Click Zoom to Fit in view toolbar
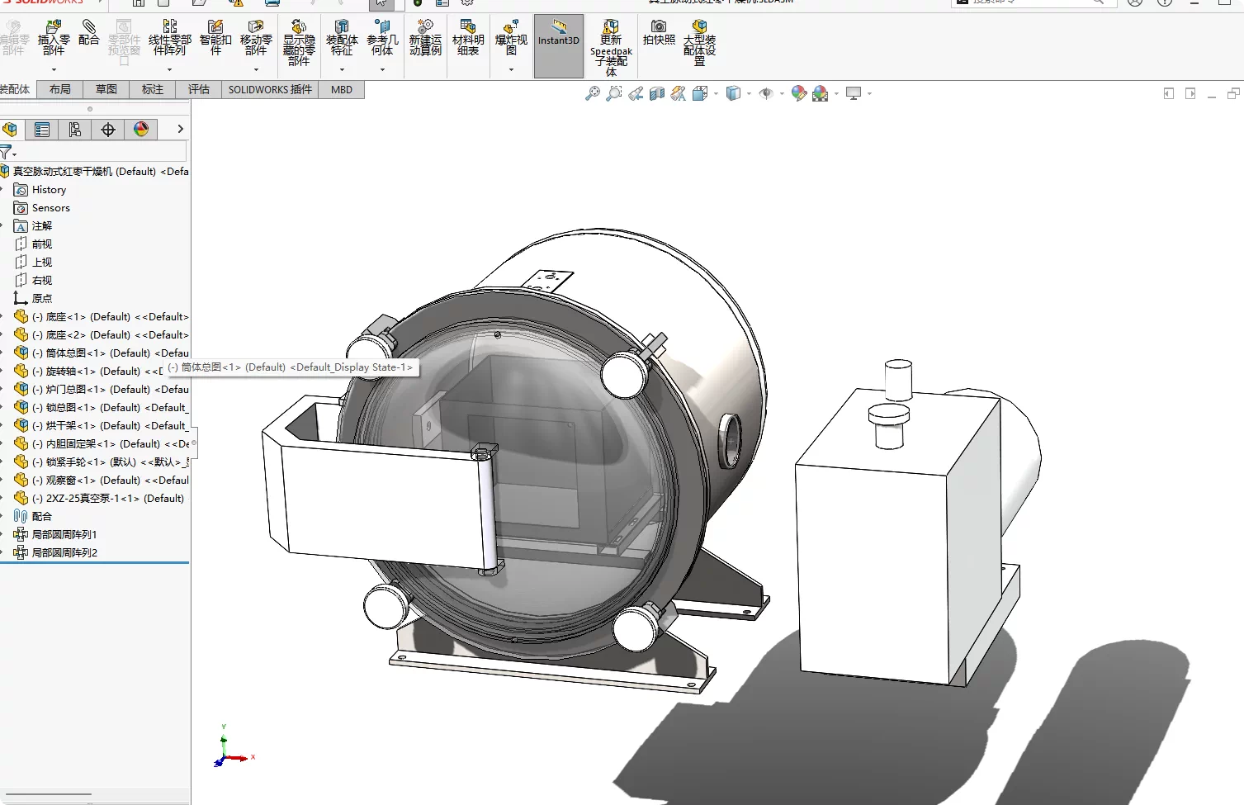Screen dimensions: 1244x805 click(593, 93)
